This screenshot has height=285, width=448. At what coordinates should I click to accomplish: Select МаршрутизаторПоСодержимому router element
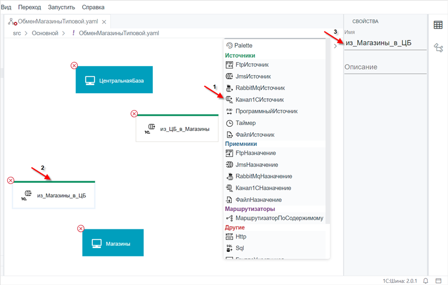pos(274,218)
